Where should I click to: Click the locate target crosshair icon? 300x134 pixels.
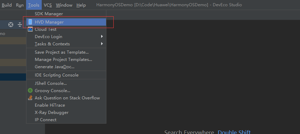tap(11, 25)
